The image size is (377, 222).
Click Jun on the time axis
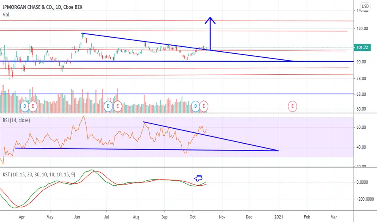[x=77, y=217]
